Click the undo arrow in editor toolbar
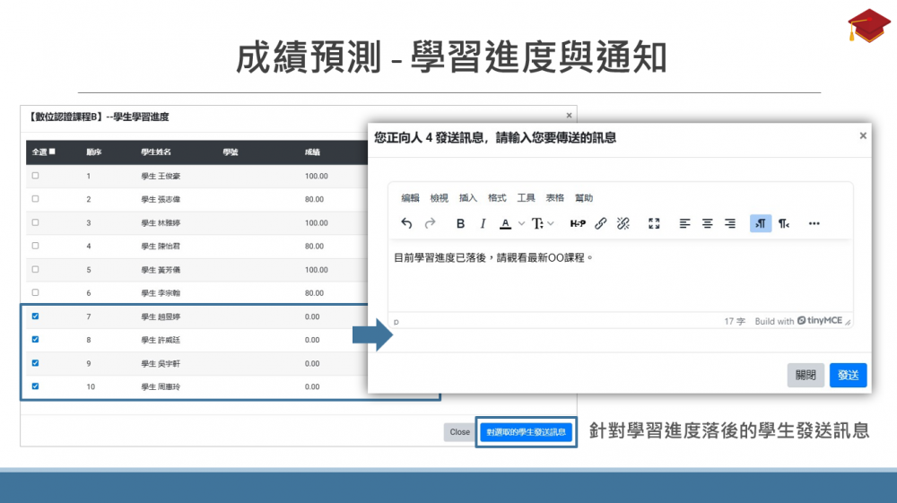This screenshot has width=897, height=503. coord(407,223)
